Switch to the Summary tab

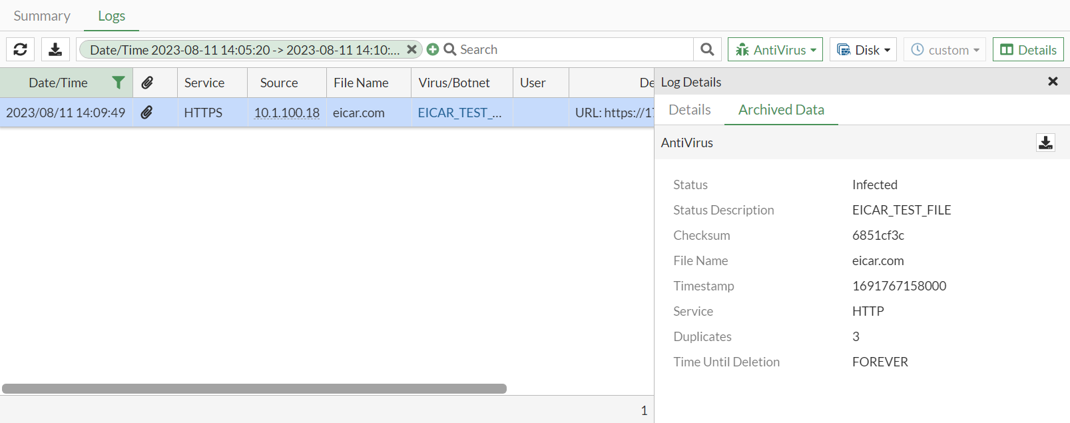pyautogui.click(x=42, y=16)
